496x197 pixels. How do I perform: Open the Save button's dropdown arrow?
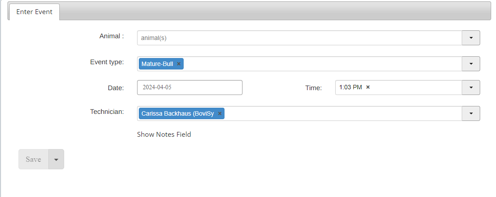(56, 159)
